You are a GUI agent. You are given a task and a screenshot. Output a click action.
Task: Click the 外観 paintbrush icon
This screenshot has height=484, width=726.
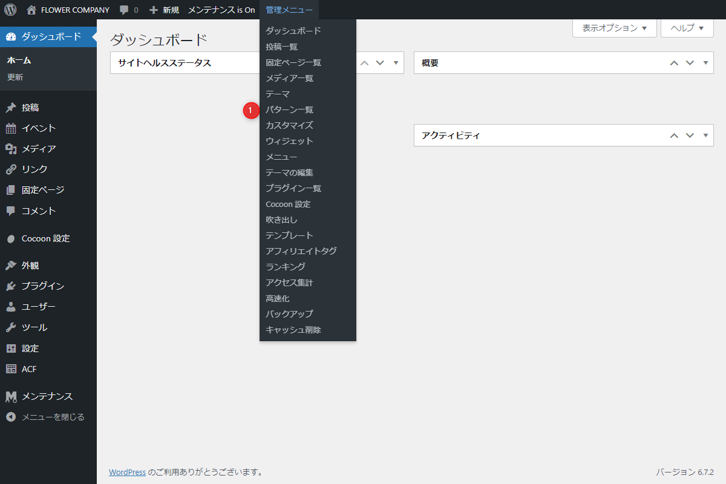tap(11, 266)
